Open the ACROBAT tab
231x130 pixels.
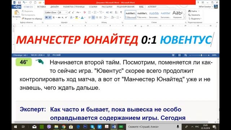click(152, 7)
